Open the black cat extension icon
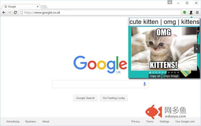The width and height of the screenshot is (201, 126). click(x=191, y=13)
